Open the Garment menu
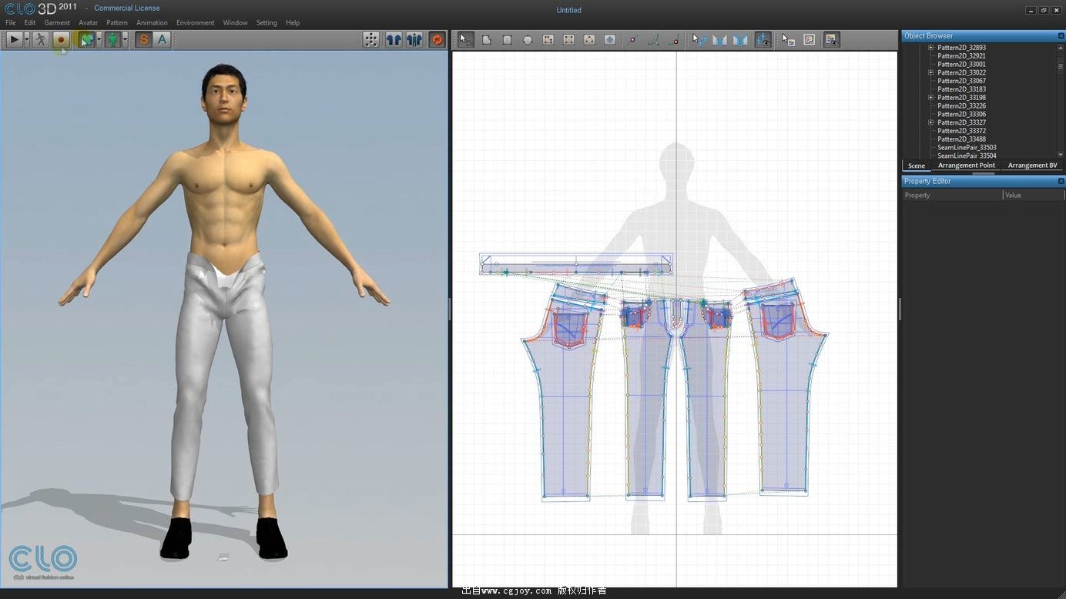1066x599 pixels. click(x=57, y=23)
